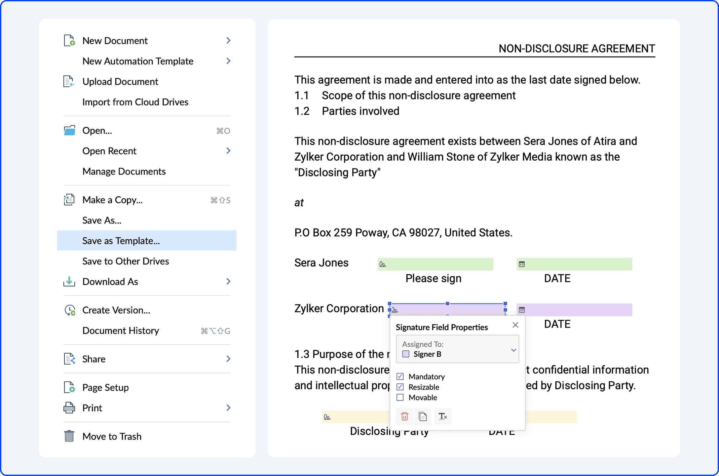Open the Assigned To dropdown
Image resolution: width=719 pixels, height=476 pixels.
(513, 349)
